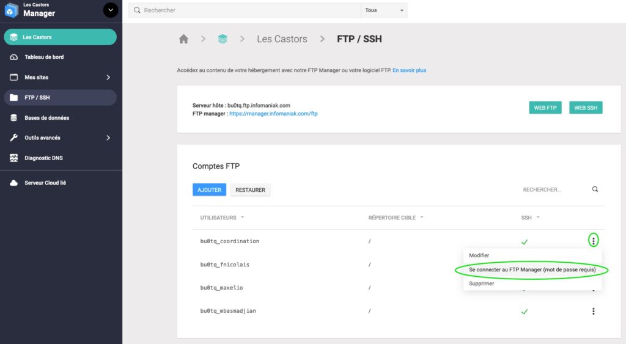Click the search magnifier in FTP accounts
The height and width of the screenshot is (344, 626).
[595, 189]
